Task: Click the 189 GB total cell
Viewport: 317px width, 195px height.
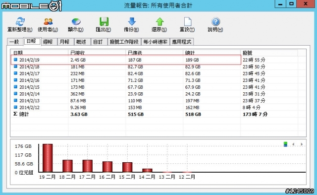Action: point(192,60)
